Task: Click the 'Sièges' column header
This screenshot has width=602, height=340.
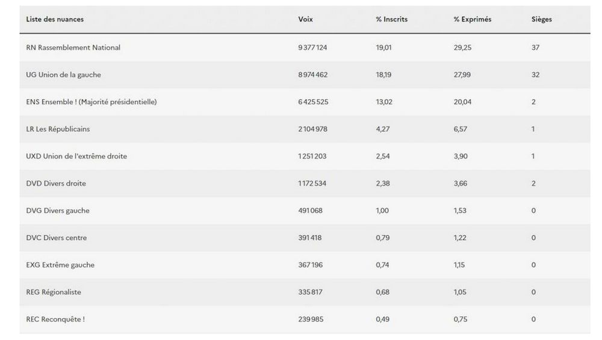Action: pos(541,19)
